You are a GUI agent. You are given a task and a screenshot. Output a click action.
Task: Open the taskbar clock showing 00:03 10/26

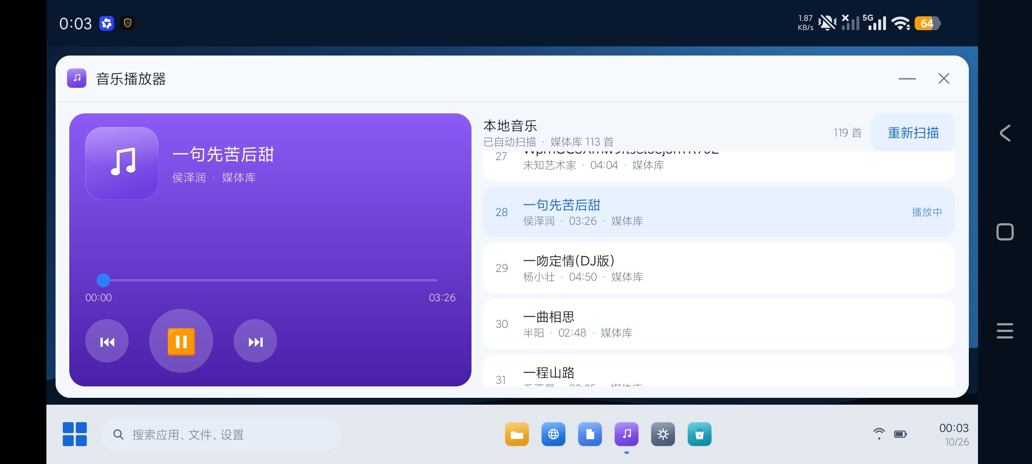(954, 434)
